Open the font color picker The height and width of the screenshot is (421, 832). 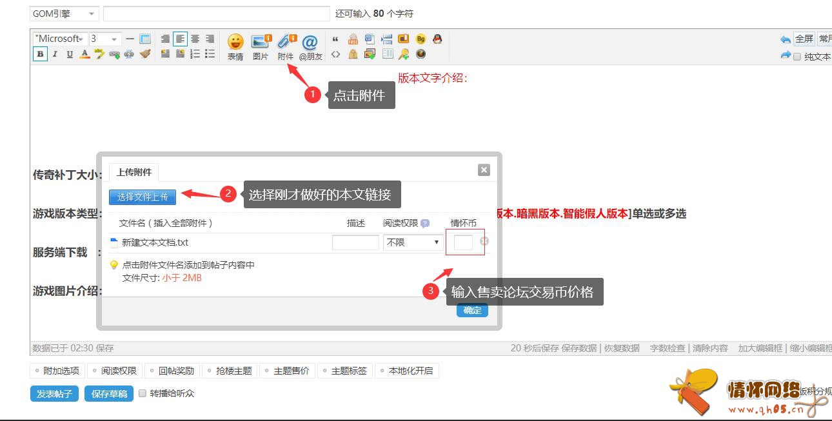tap(84, 54)
